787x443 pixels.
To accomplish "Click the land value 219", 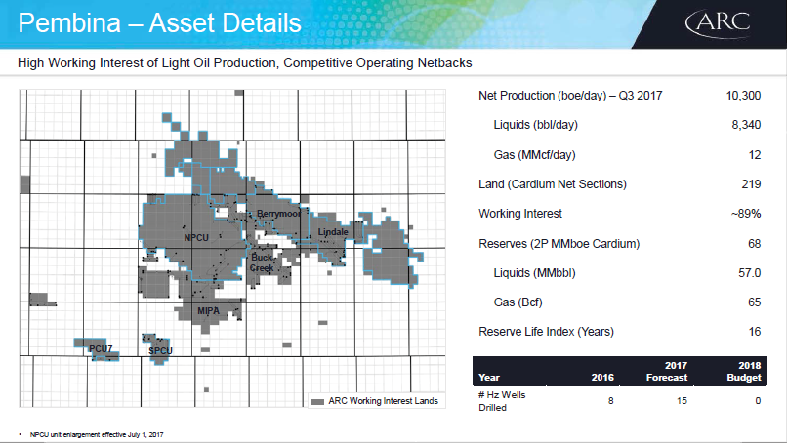I will pos(752,184).
